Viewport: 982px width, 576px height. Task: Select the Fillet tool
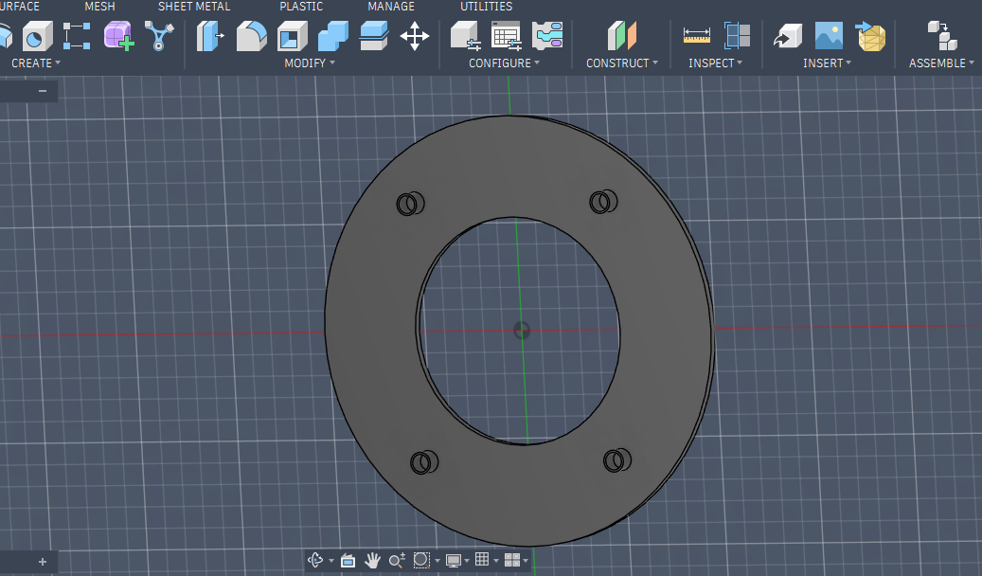(251, 36)
